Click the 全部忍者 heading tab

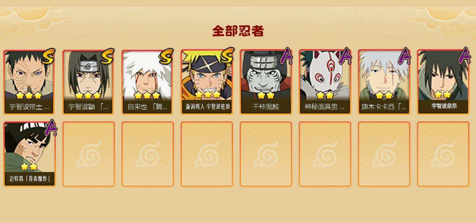[x=238, y=31]
